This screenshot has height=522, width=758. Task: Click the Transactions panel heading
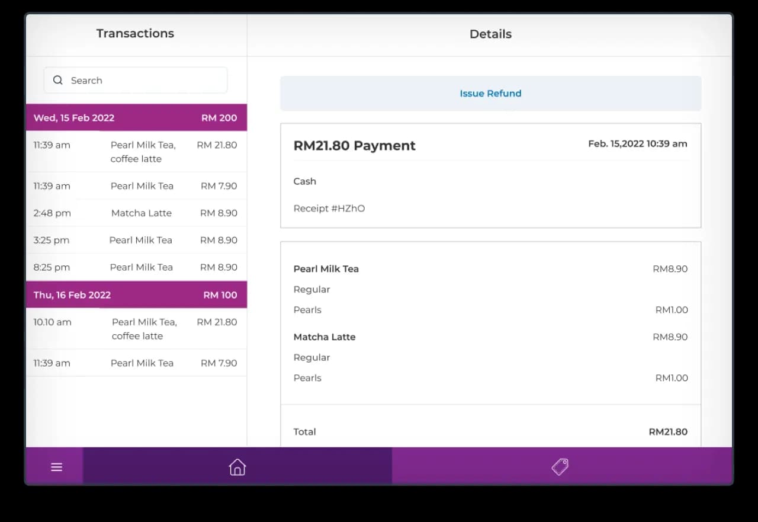click(x=135, y=34)
